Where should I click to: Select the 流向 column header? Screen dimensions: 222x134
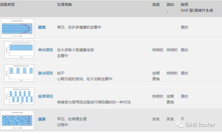(170, 4)
